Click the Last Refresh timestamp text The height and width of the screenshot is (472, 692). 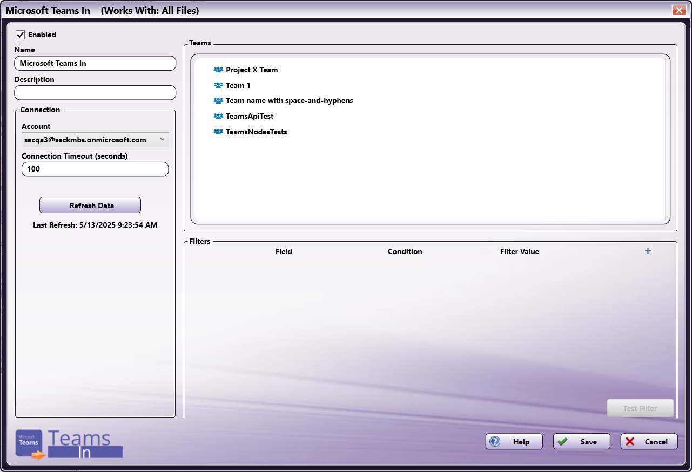pos(95,225)
